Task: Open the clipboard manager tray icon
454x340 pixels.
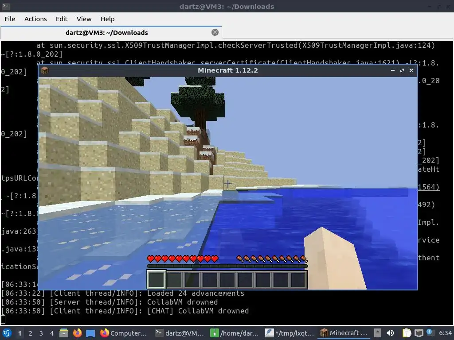Action: 407,333
